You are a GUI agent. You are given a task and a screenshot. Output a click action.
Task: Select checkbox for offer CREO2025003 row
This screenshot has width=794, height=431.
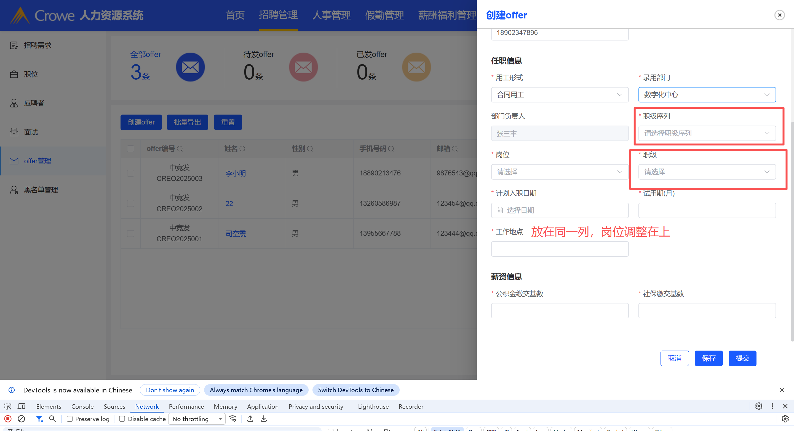coord(131,173)
